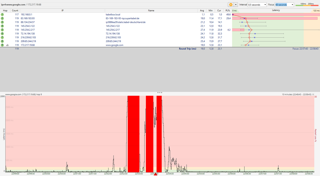The width and height of the screenshot is (320, 176).
Task: Click the hop 3 green circle icon
Action: point(2,22)
